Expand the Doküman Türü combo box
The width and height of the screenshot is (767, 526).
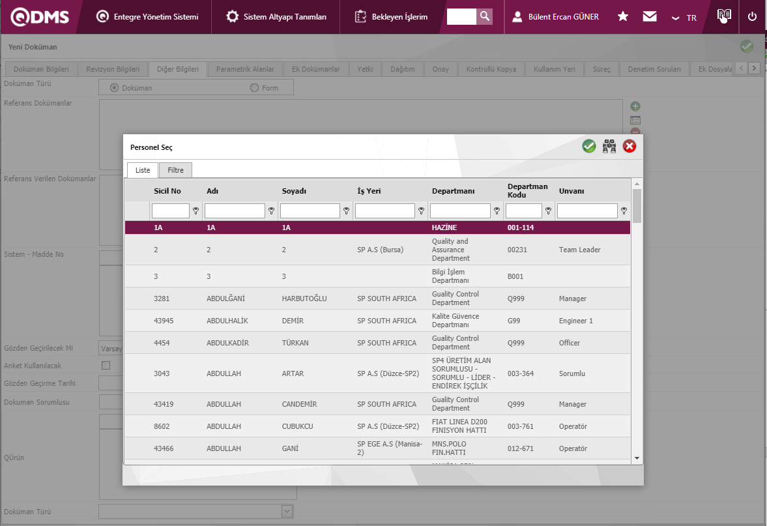[287, 512]
